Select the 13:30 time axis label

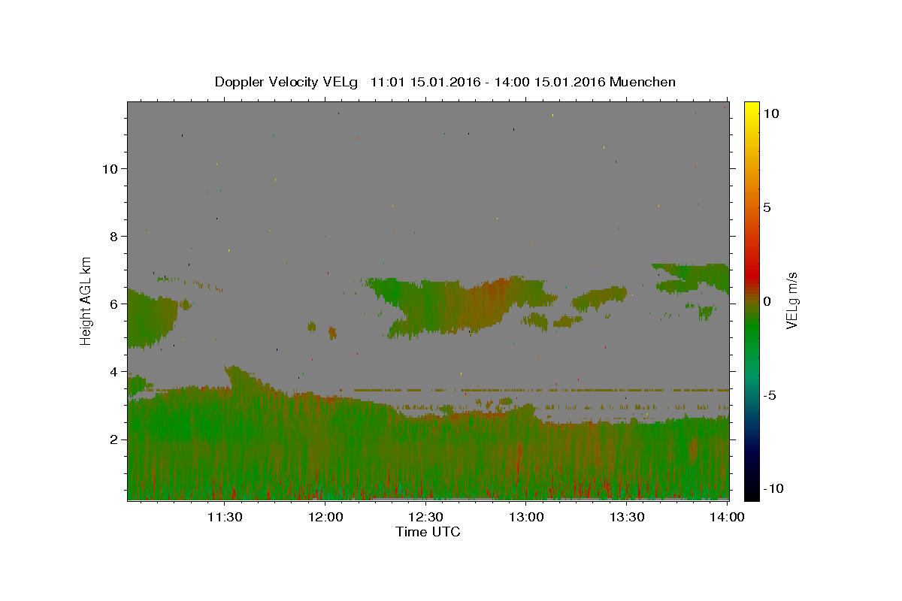point(626,517)
